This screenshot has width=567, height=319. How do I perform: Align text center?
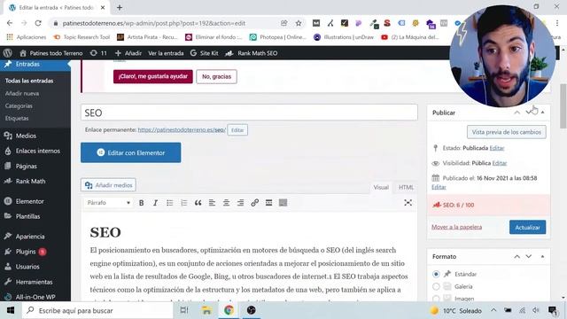(227, 203)
